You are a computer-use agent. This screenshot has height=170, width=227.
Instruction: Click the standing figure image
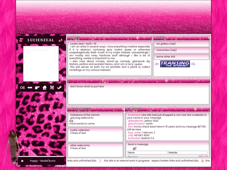coord(13,147)
